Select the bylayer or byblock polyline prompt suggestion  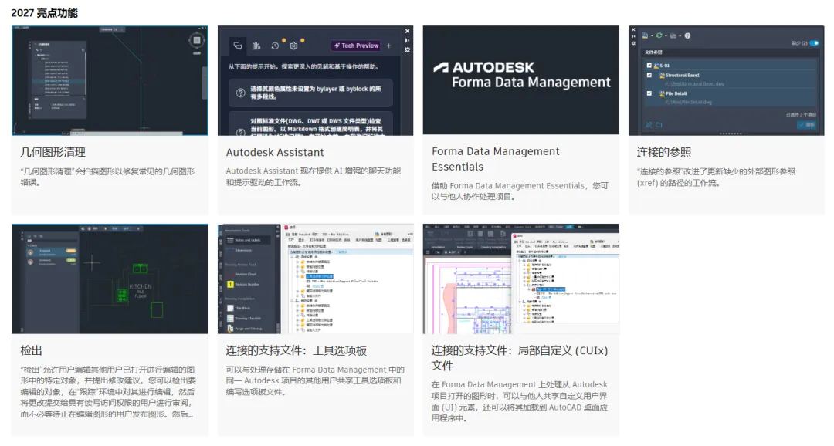310,93
